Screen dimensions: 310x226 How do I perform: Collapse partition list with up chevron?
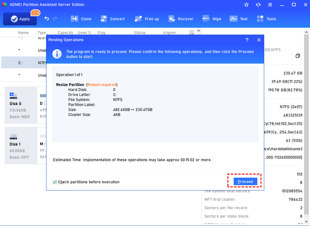point(199,31)
